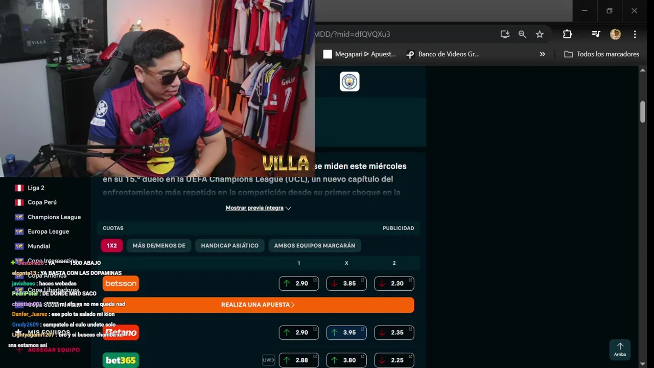Click the bet365 bookmaker logo

point(121,360)
